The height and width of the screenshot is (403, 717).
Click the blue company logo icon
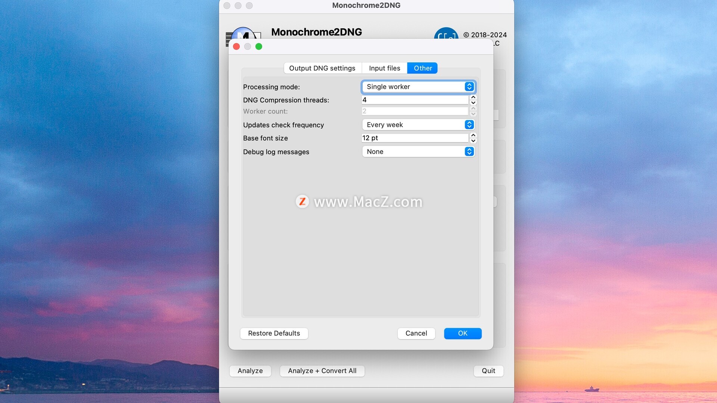[x=446, y=33]
